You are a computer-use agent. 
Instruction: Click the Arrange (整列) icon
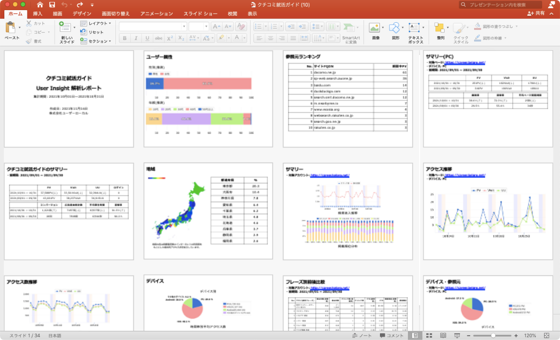(x=439, y=28)
